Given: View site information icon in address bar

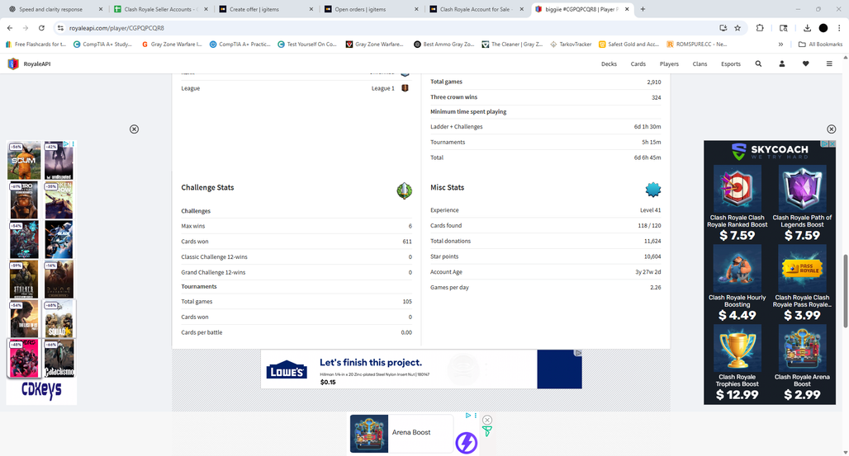Looking at the screenshot, I should (x=60, y=27).
